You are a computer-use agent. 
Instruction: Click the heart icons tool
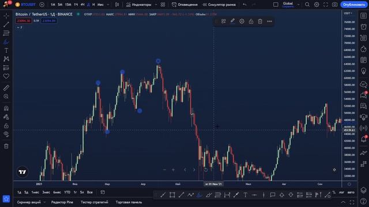(x=6, y=76)
